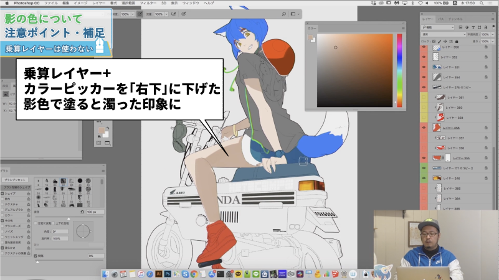Image resolution: width=499 pixels, height=280 pixels.
Task: Hide レイヤー 246 via eye icon
Action: [x=424, y=179]
